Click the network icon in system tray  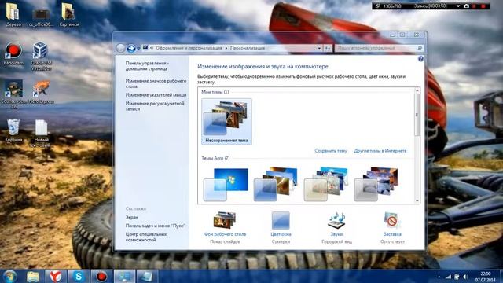(x=449, y=277)
